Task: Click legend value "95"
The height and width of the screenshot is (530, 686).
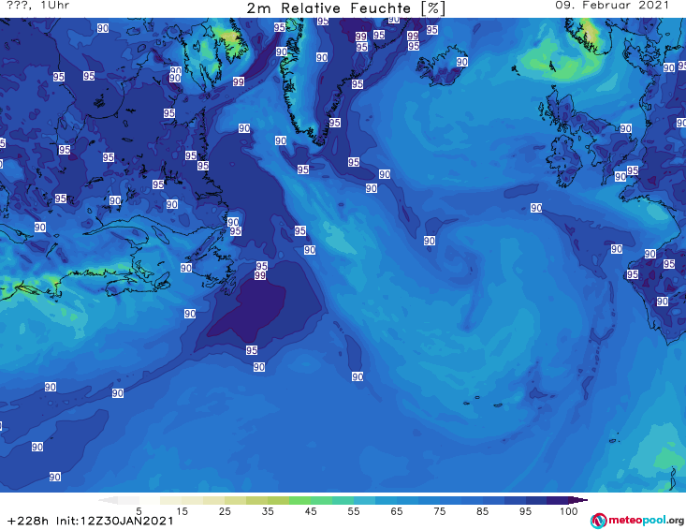Action: pyautogui.click(x=525, y=511)
